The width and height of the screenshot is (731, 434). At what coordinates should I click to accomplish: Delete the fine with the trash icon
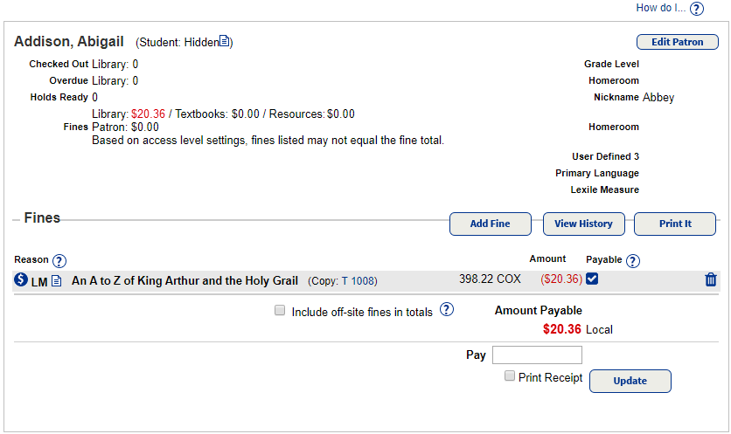point(710,279)
